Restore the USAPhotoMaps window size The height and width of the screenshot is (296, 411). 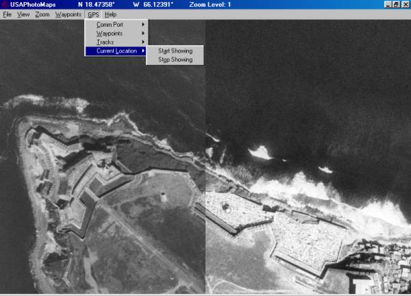click(396, 5)
